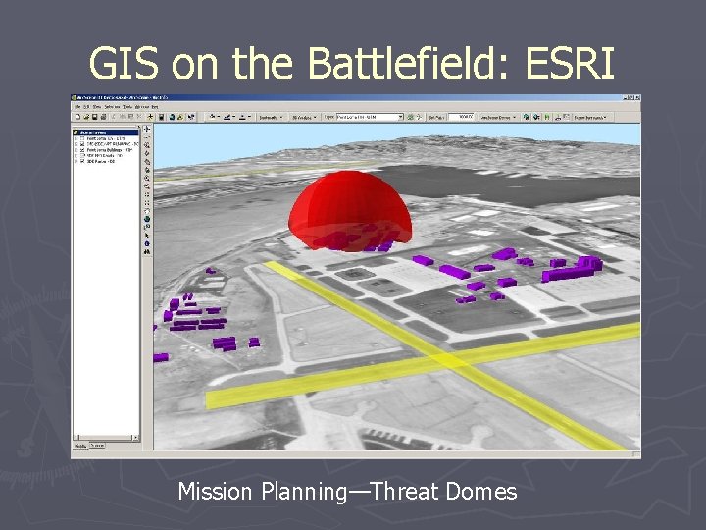
Task: Select the Find binoculars tool
Action: tap(147, 252)
